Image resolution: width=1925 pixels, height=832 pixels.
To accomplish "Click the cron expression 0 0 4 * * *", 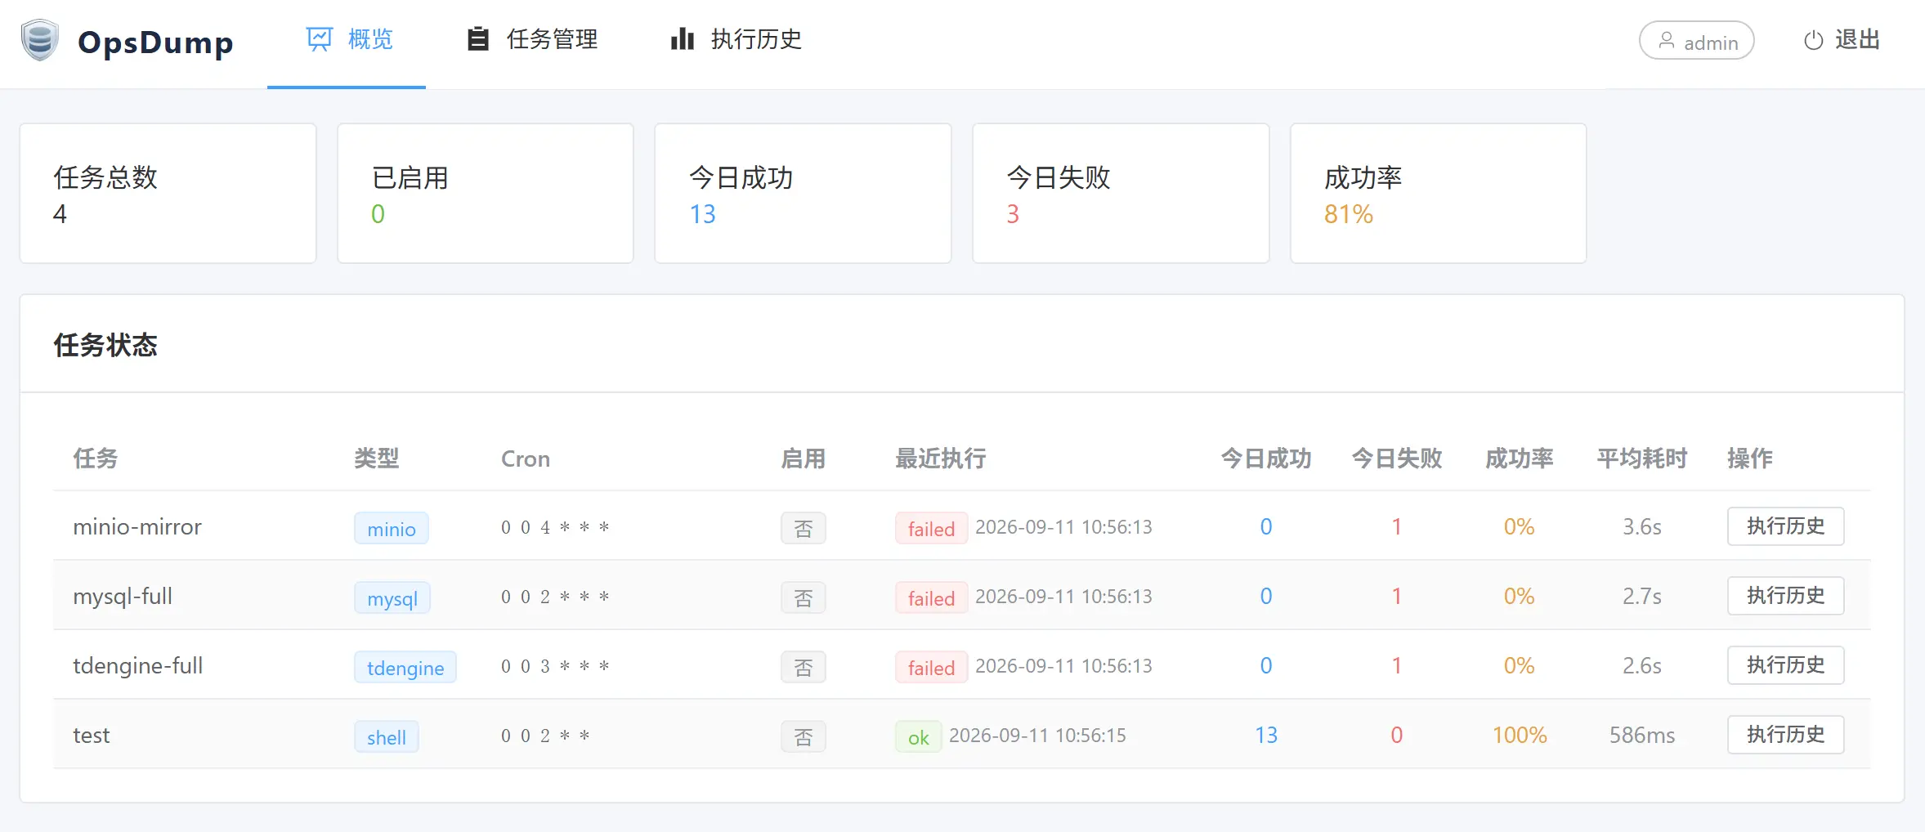I will 555,527.
